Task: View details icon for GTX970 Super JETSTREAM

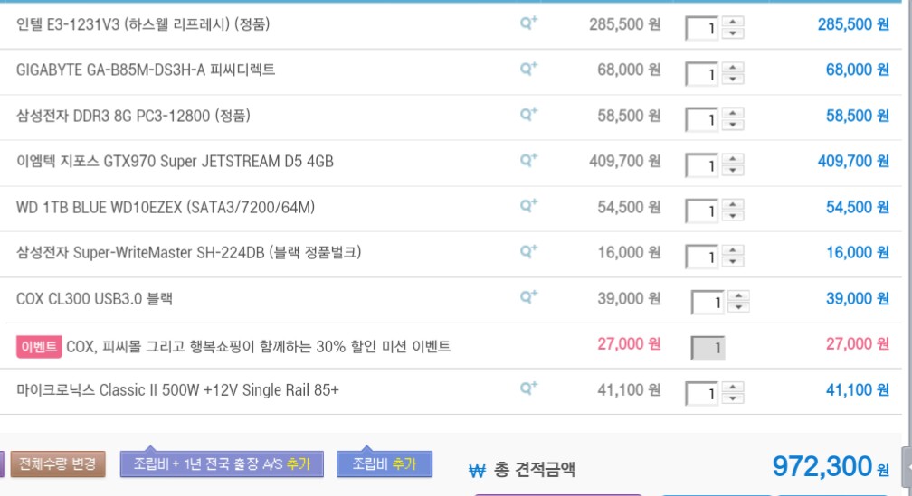Action: (528, 160)
